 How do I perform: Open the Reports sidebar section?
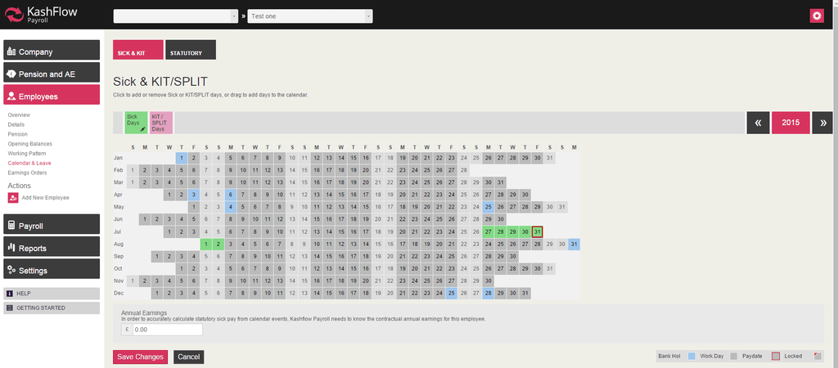(x=52, y=248)
